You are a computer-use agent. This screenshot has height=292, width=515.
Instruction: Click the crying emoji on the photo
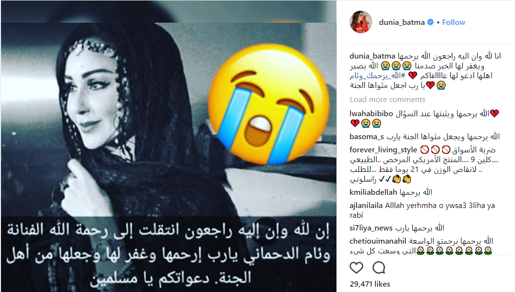[269, 104]
